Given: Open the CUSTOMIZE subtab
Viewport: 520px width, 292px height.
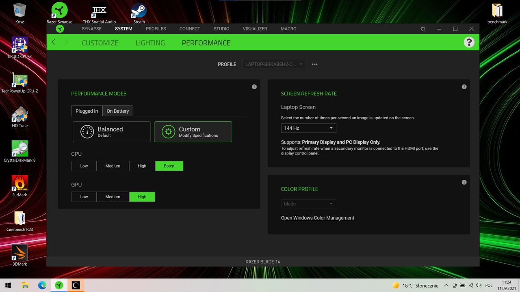Looking at the screenshot, I should [100, 43].
